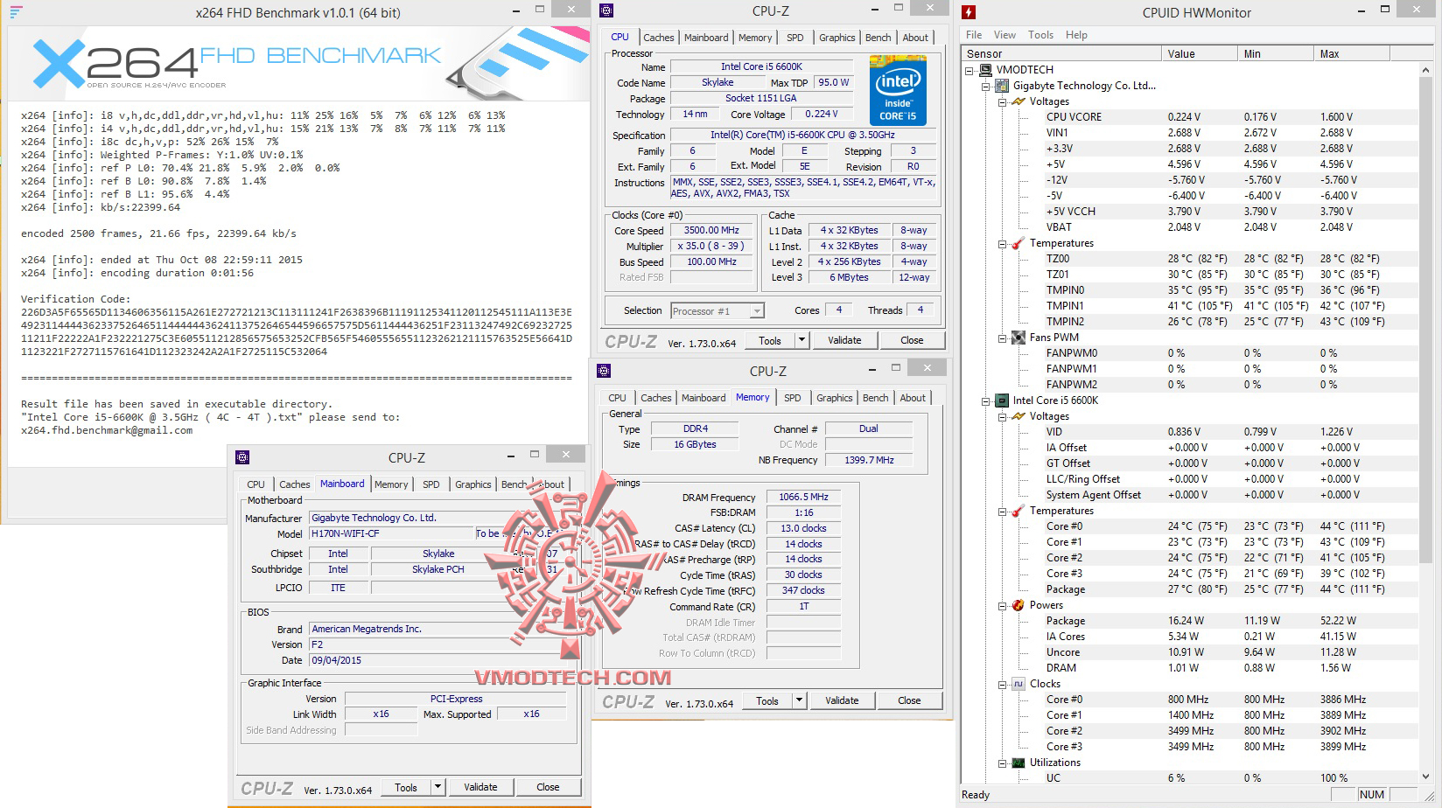Open the Help menu in HWMonitor
The width and height of the screenshot is (1442, 808).
[1076, 35]
